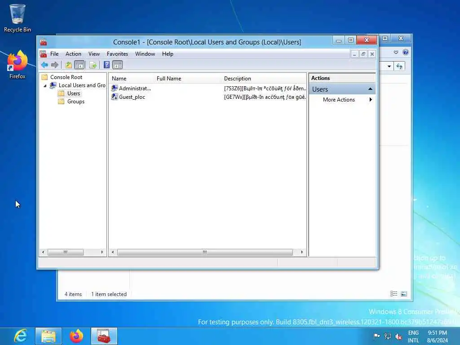The width and height of the screenshot is (460, 345).
Task: Sort by the Description column header
Action: (264, 79)
